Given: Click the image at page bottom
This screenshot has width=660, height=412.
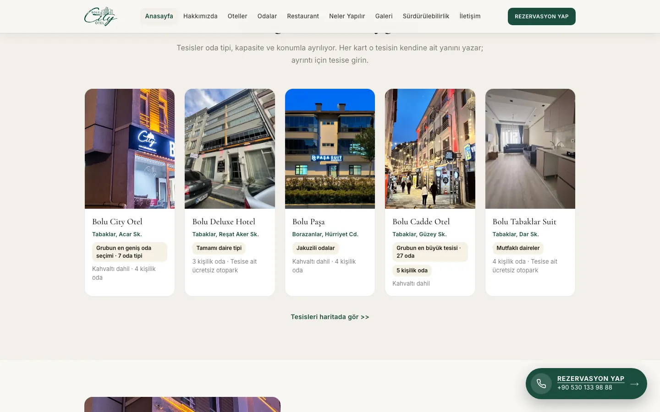Looking at the screenshot, I should pos(182,404).
